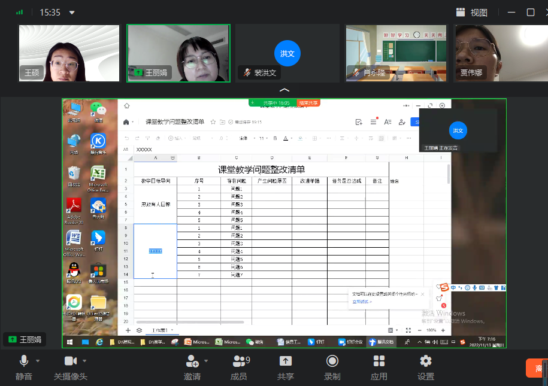Mute the microphone with 静音 button
Image resolution: width=548 pixels, height=386 pixels.
24,362
